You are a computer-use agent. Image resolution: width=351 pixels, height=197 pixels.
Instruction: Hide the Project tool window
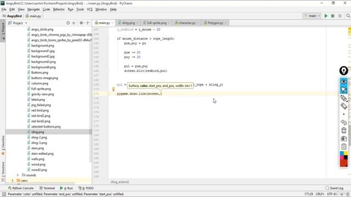(x=88, y=23)
